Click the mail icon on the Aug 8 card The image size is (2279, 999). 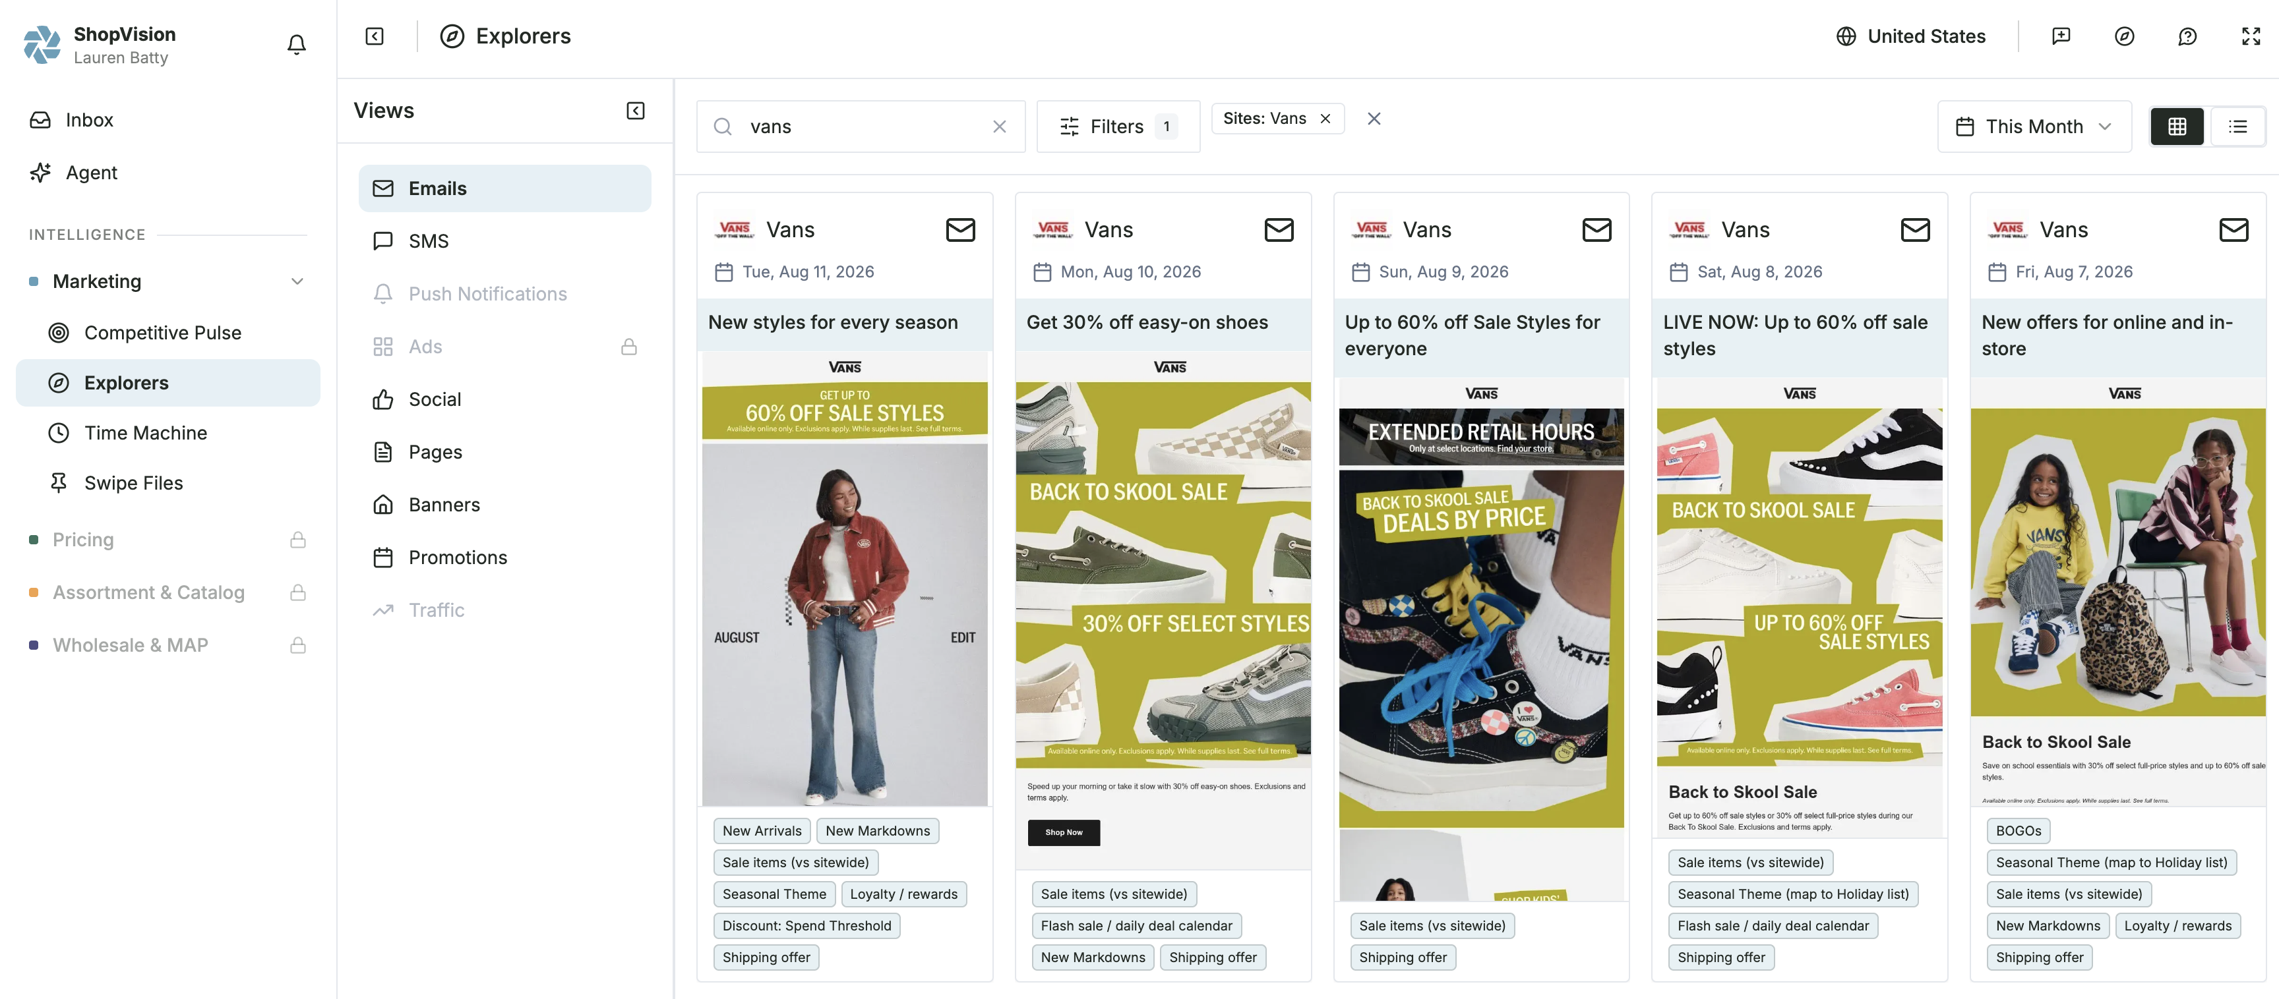tap(1916, 230)
